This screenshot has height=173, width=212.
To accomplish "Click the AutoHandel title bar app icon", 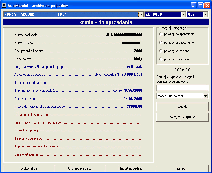I will (x=4, y=5).
